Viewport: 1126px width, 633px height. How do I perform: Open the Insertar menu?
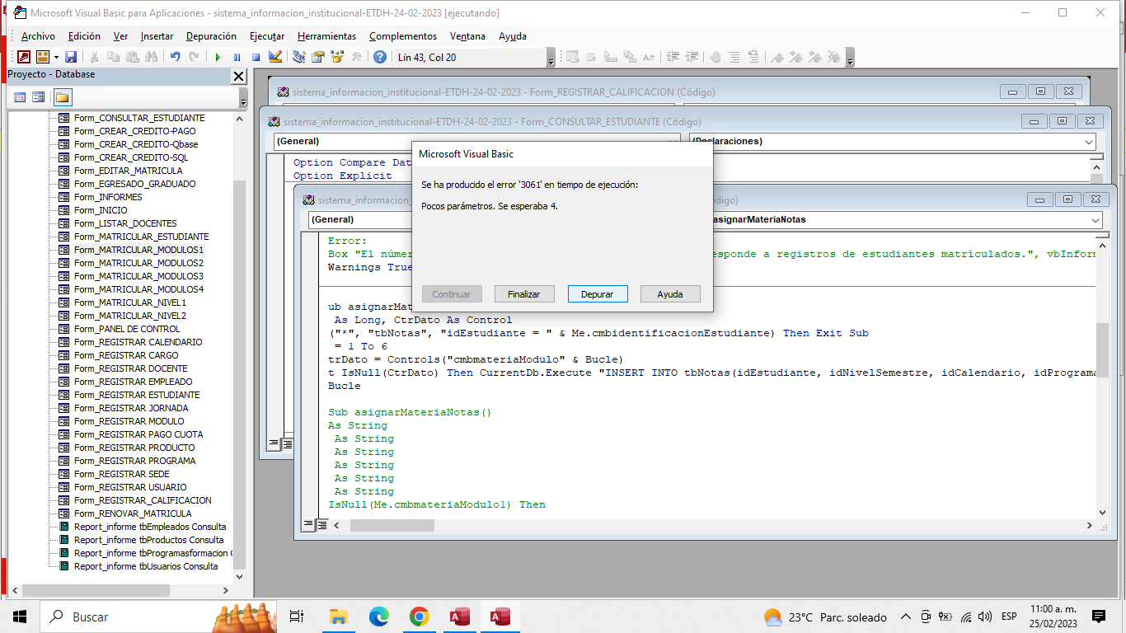(x=157, y=36)
